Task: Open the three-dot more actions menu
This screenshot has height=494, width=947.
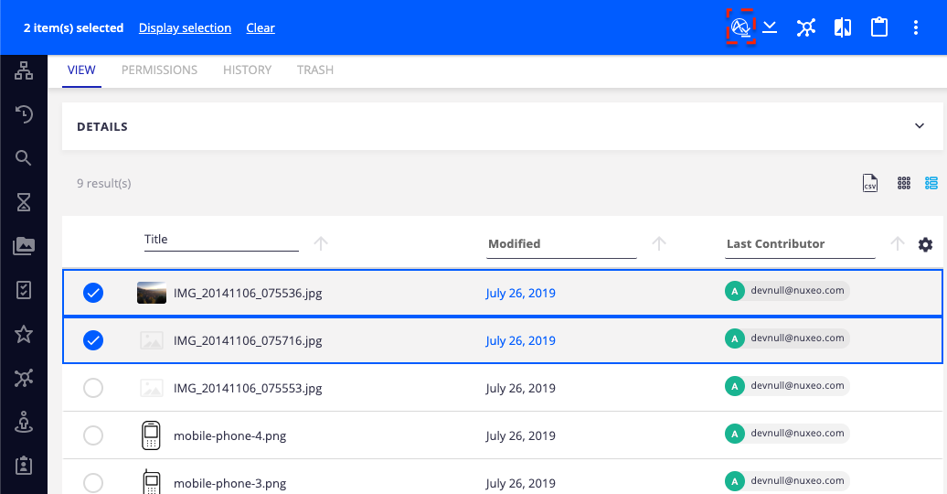Action: click(916, 27)
